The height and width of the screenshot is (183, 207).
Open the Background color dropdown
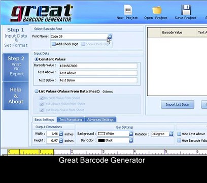coord(131,134)
